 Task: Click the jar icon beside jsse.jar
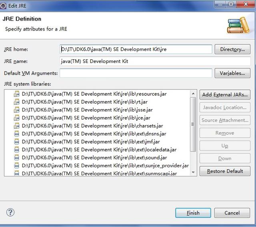[17, 110]
